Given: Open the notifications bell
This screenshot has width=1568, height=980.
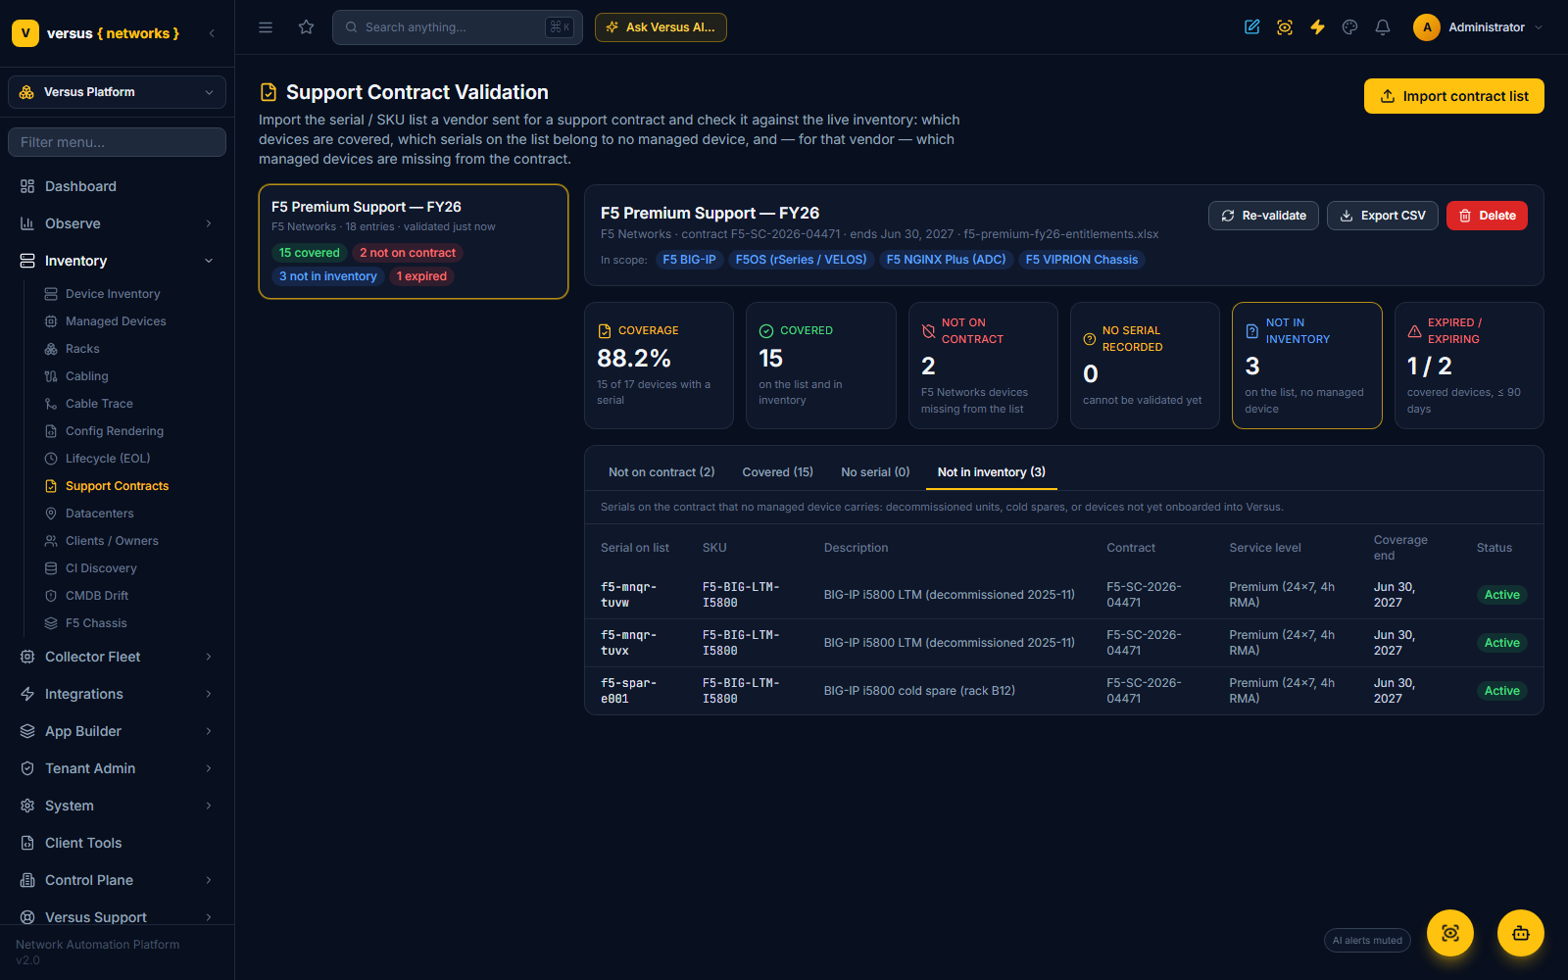Looking at the screenshot, I should pyautogui.click(x=1383, y=27).
